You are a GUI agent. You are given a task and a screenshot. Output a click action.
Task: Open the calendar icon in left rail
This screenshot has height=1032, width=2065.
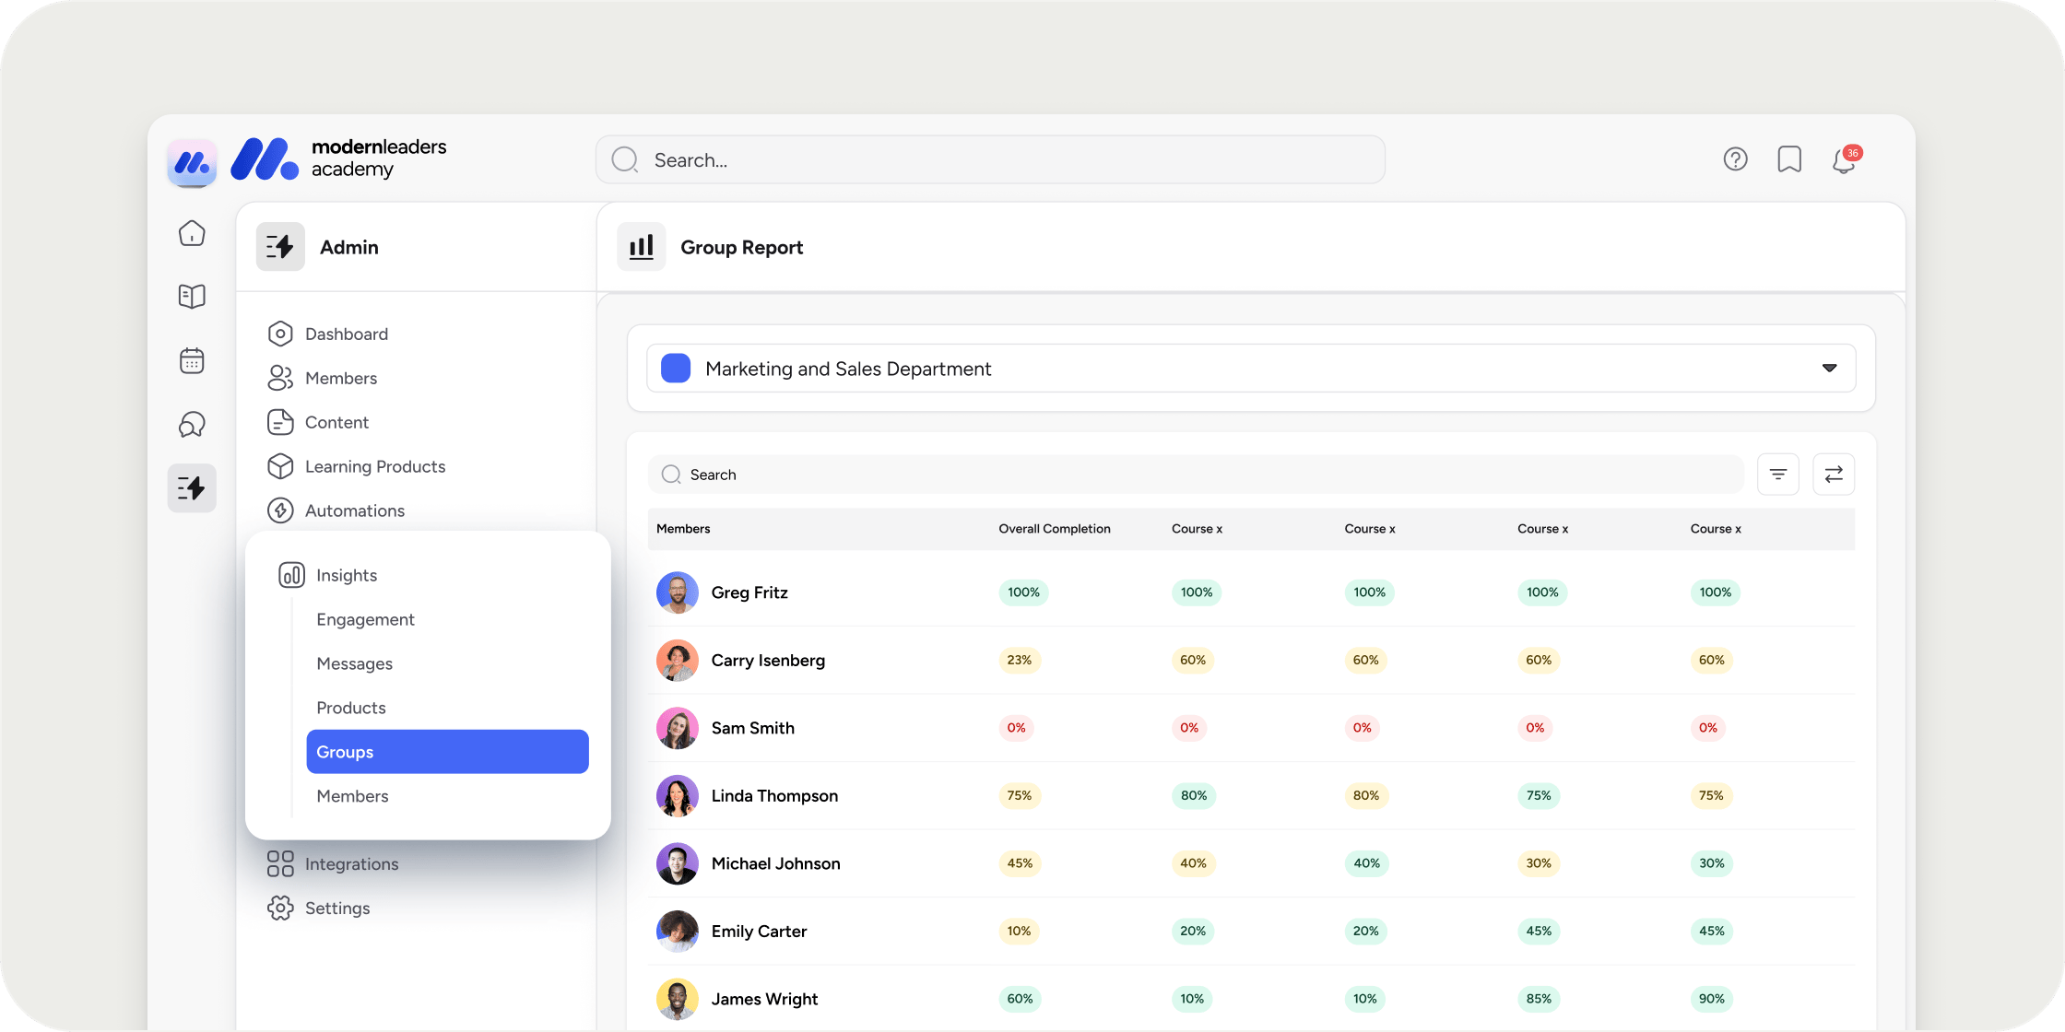(x=192, y=360)
